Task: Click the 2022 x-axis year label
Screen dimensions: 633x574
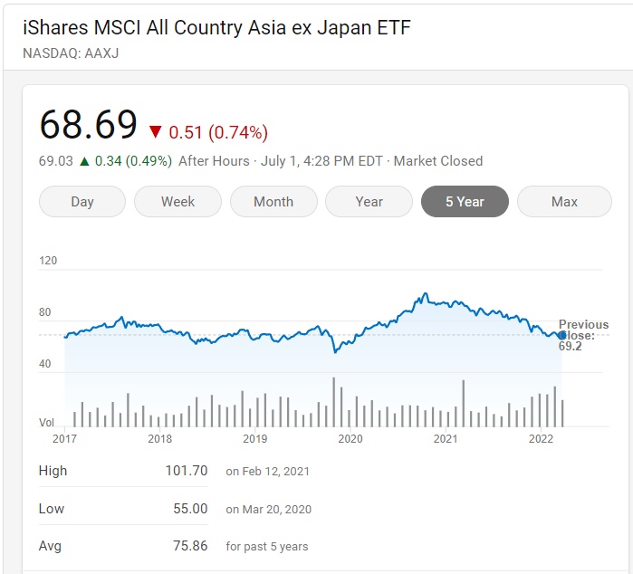Action: pos(541,439)
